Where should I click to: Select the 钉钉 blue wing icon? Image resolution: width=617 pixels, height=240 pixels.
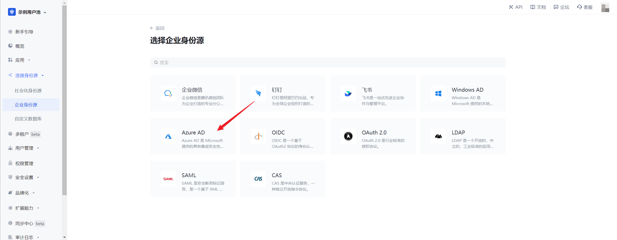click(258, 93)
